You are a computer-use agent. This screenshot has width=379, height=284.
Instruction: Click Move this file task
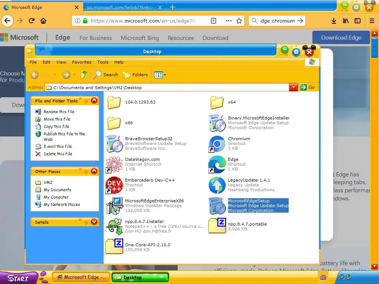pyautogui.click(x=53, y=119)
